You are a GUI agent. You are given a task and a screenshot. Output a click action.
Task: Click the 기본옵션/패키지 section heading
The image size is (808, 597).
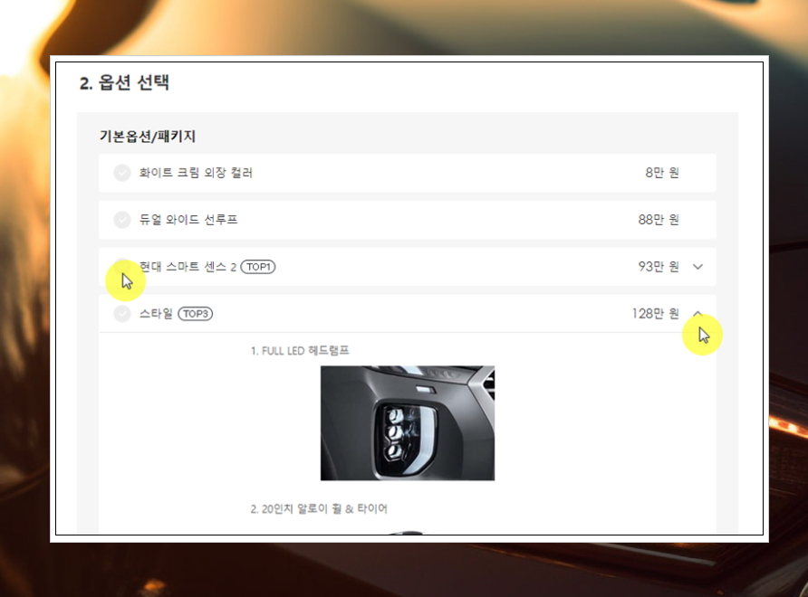point(148,137)
